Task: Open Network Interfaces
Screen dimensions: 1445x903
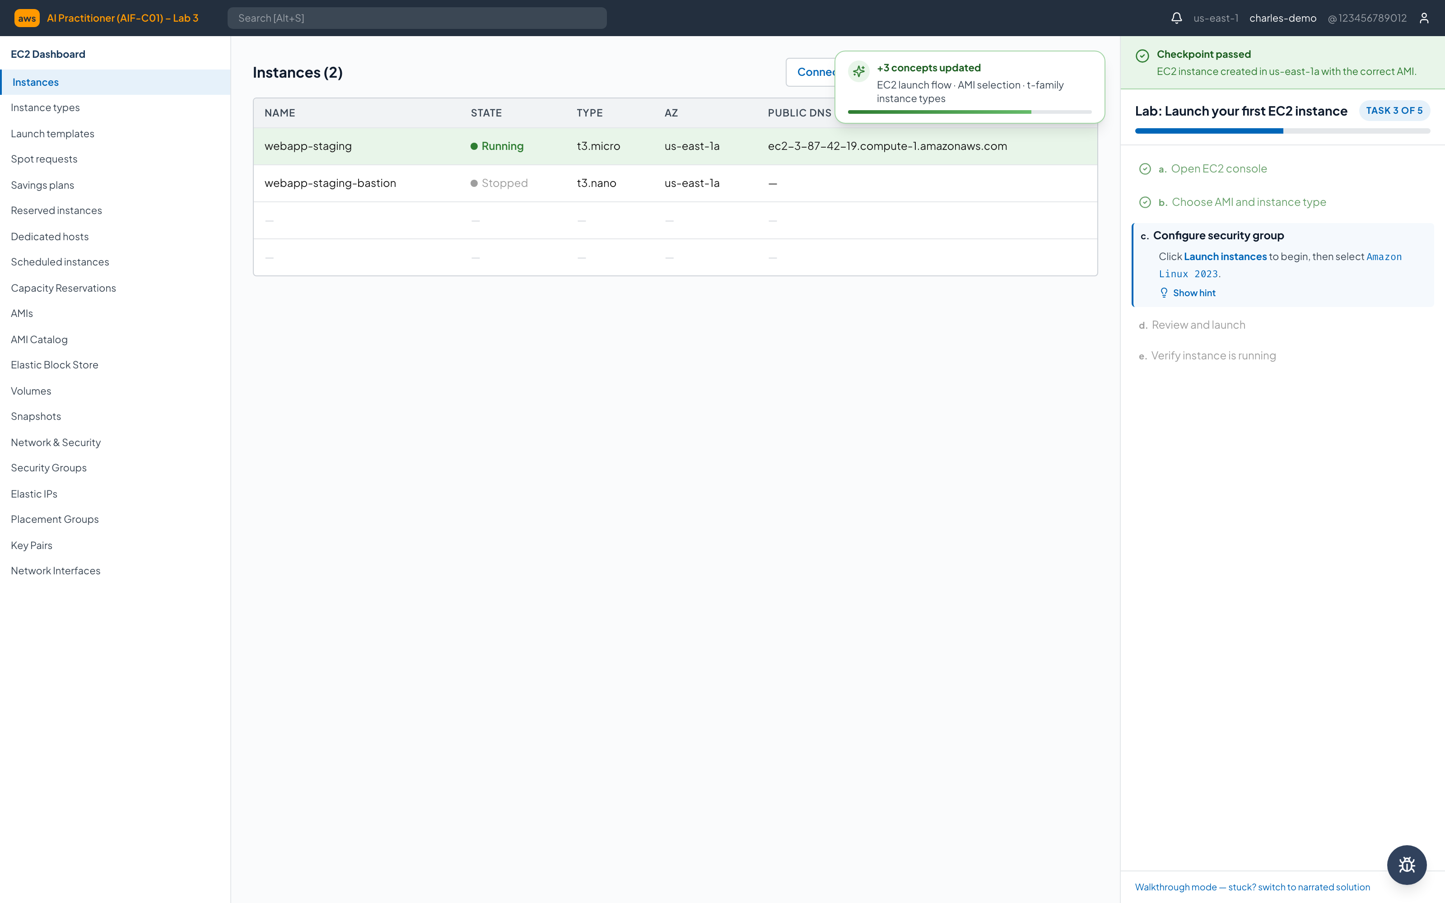Action: [x=56, y=570]
